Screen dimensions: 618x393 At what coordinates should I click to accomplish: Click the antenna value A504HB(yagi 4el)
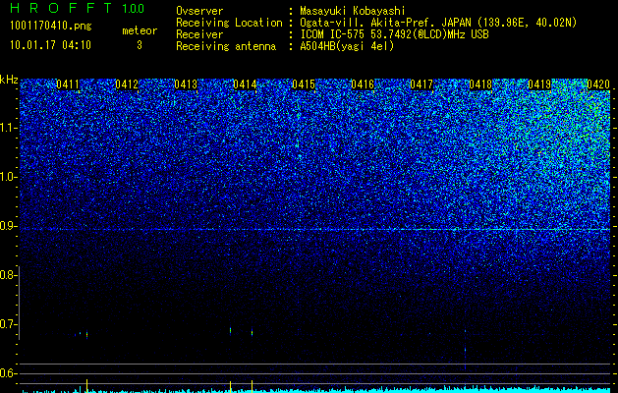(347, 46)
